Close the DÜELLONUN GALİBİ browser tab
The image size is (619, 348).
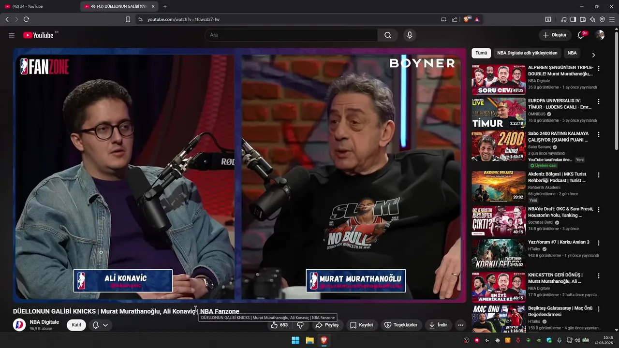click(153, 6)
